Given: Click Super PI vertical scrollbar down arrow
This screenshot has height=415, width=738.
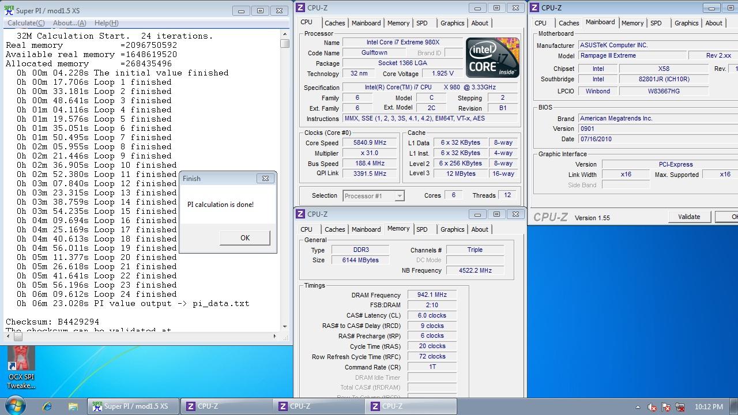Looking at the screenshot, I should [285, 327].
